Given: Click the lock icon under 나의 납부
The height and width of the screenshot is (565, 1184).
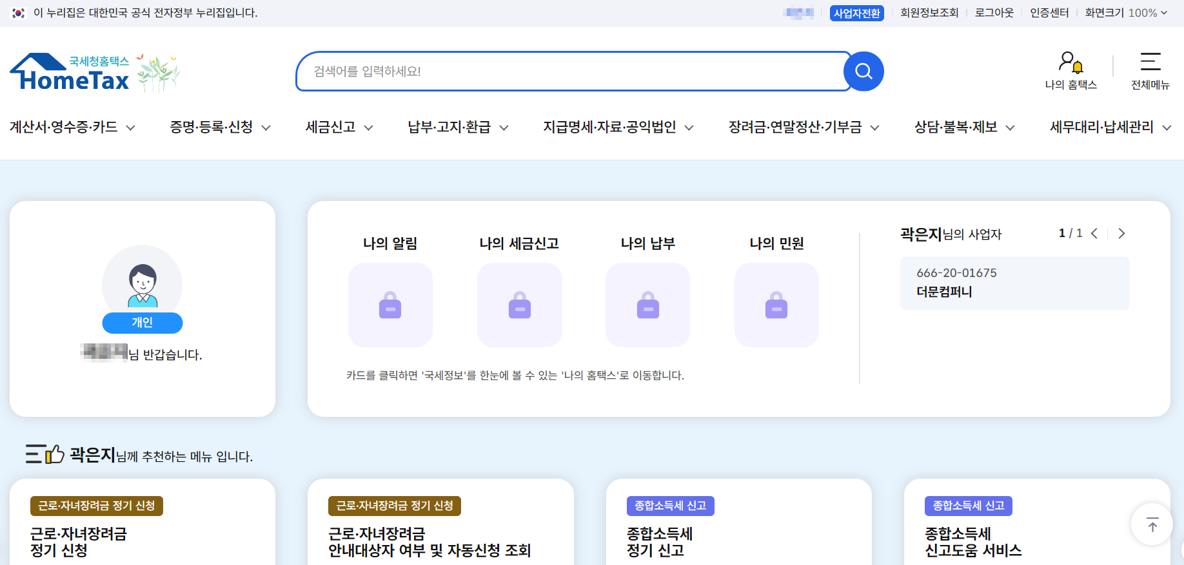Looking at the screenshot, I should tap(647, 305).
